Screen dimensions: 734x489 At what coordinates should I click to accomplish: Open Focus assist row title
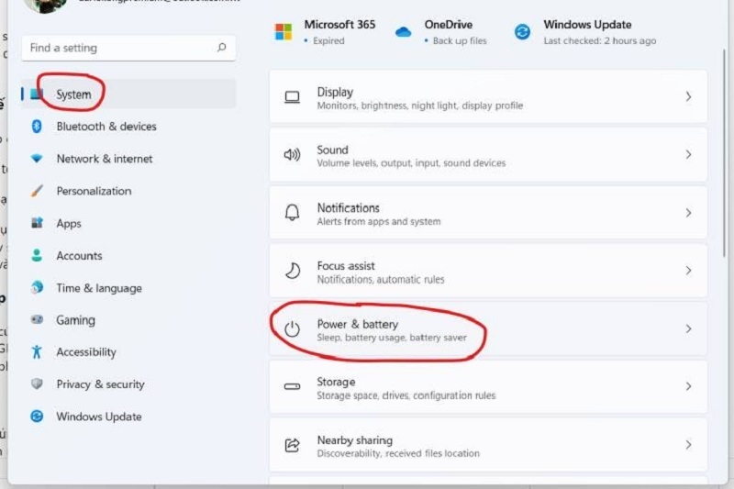click(346, 266)
